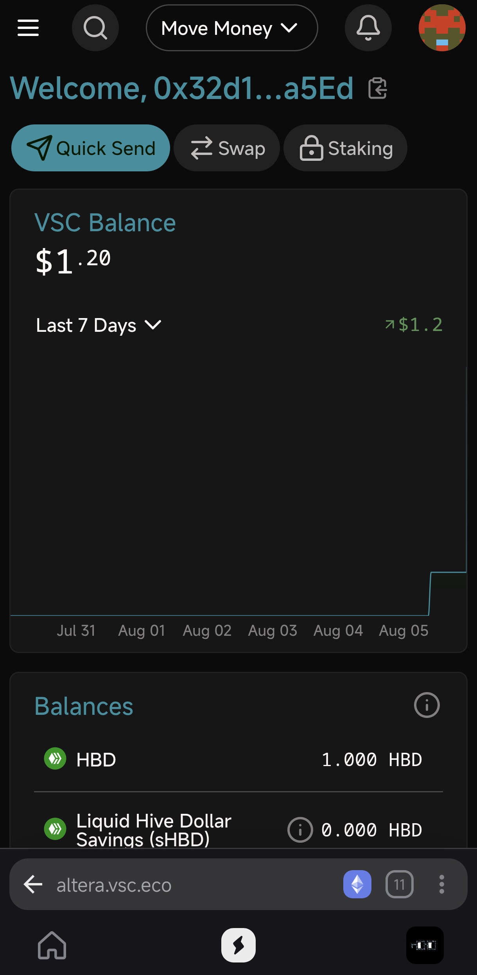The height and width of the screenshot is (975, 477).
Task: Open the 11 open tabs switcher
Action: click(x=399, y=884)
